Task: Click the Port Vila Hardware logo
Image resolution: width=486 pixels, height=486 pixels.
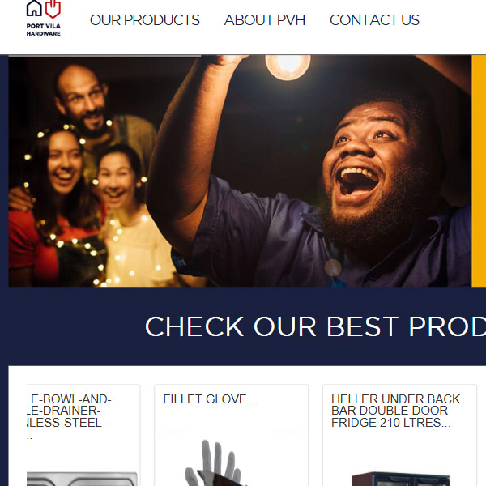Action: pos(44,19)
